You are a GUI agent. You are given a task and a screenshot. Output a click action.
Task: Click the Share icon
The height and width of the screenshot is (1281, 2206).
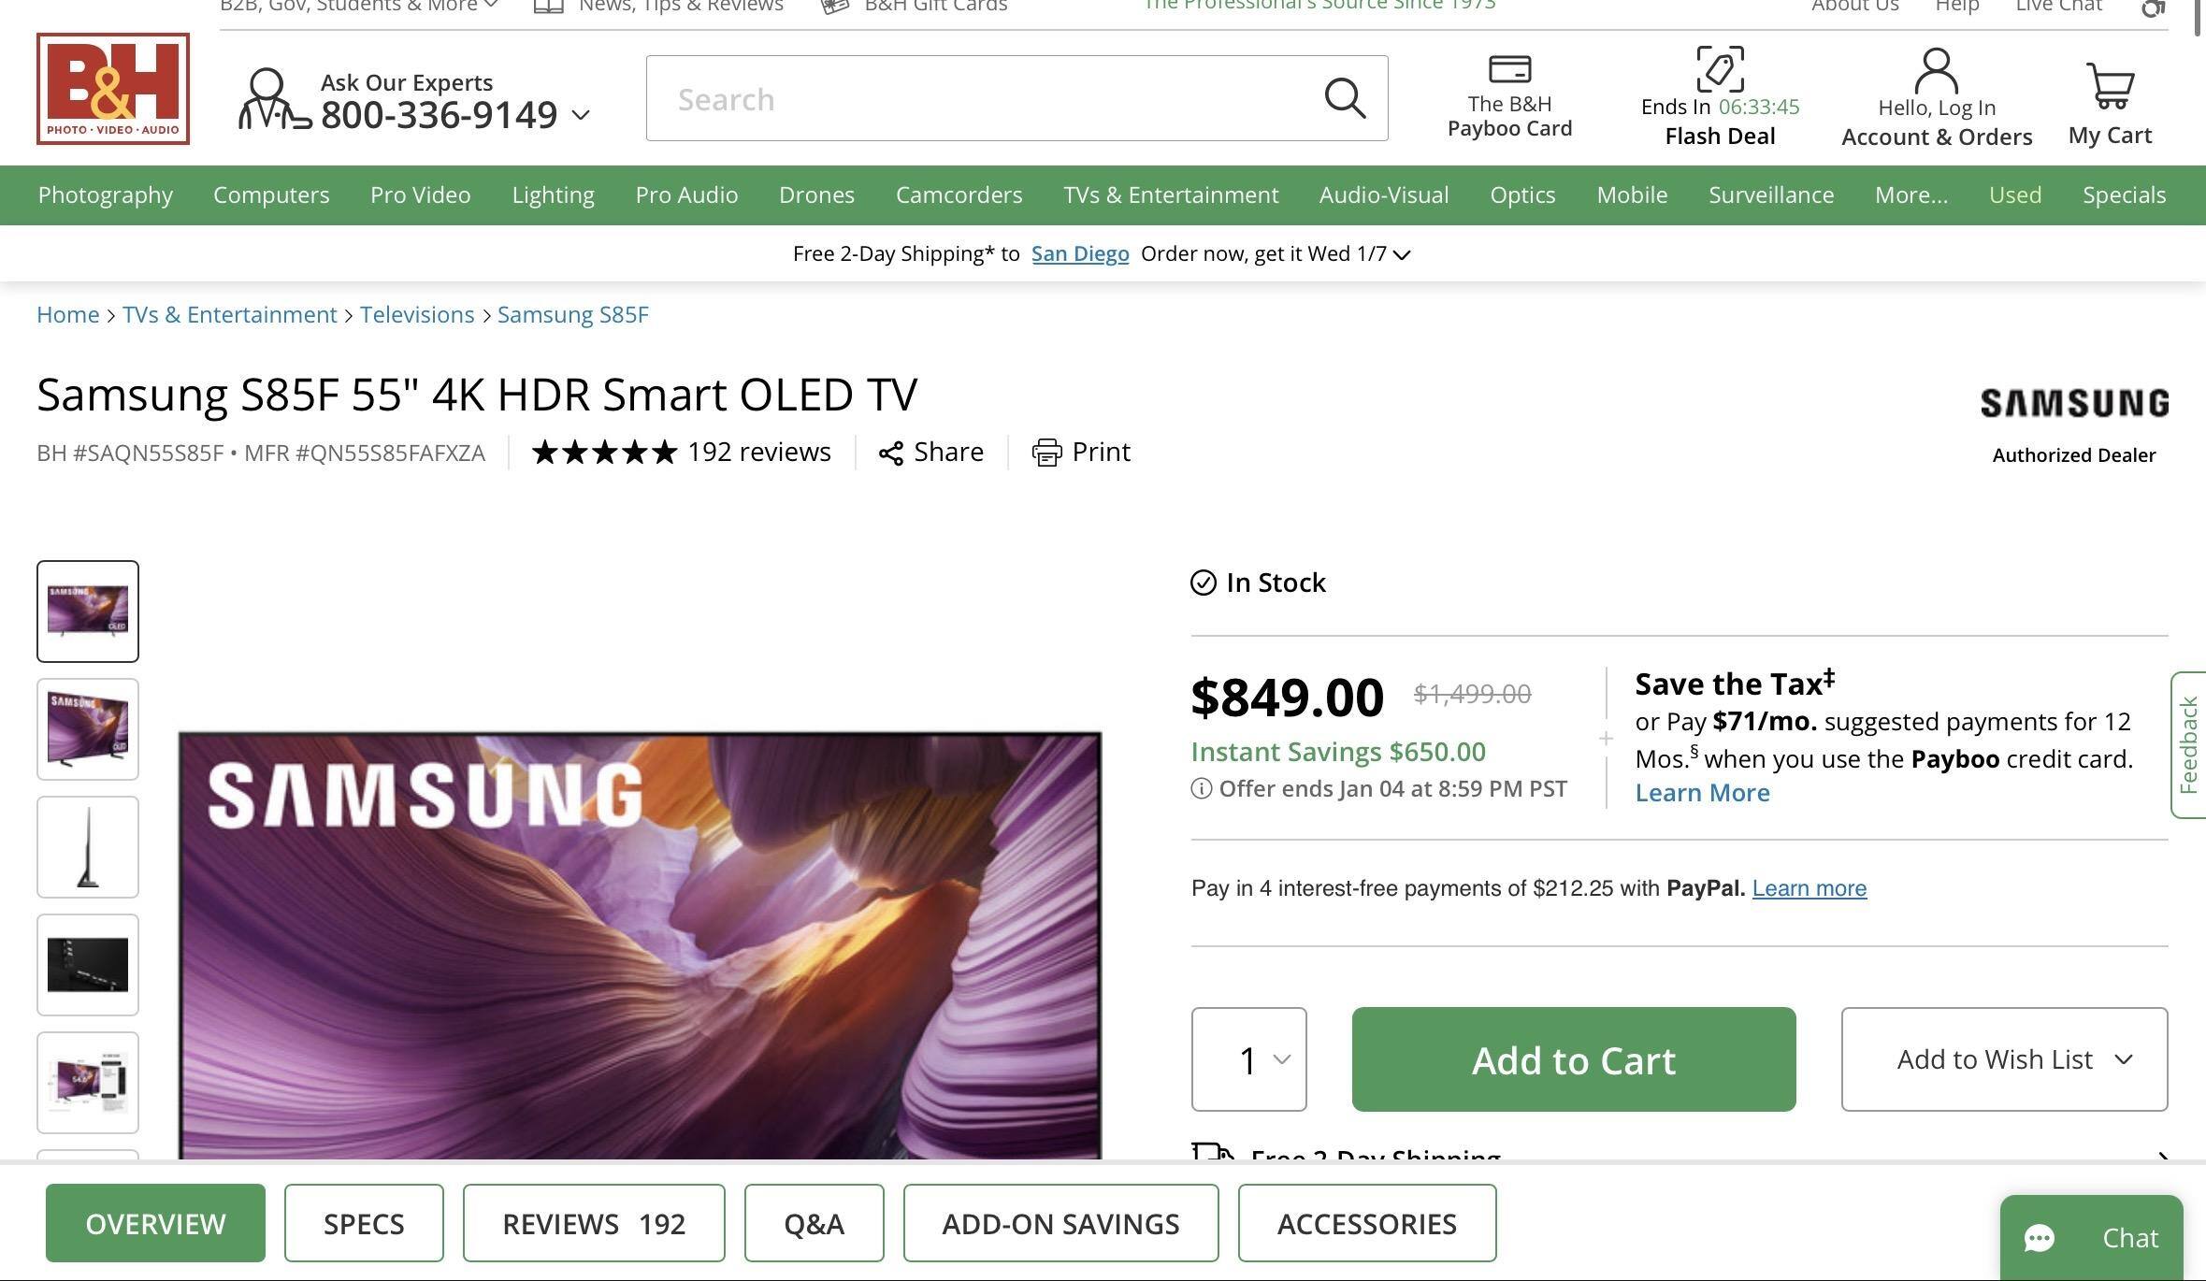click(891, 453)
